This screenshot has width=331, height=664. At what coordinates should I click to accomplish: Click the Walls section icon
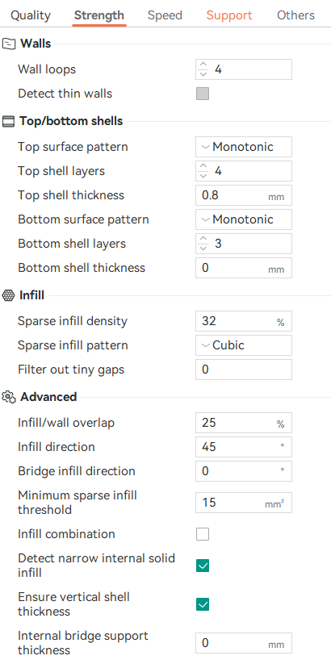[8, 44]
